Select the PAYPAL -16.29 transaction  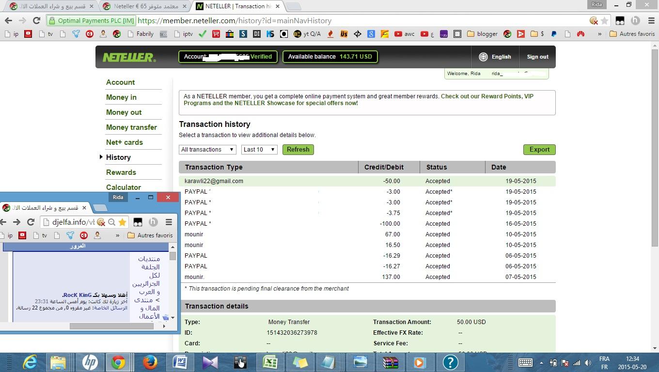pyautogui.click(x=367, y=256)
